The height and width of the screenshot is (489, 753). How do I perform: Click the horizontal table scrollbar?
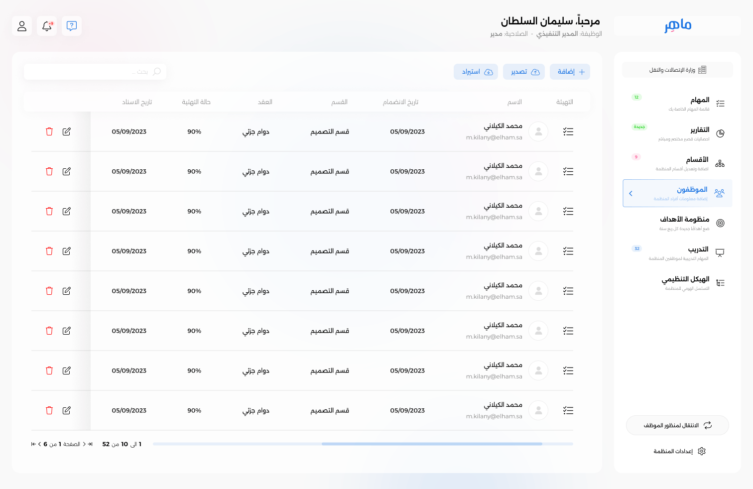tap(432, 444)
